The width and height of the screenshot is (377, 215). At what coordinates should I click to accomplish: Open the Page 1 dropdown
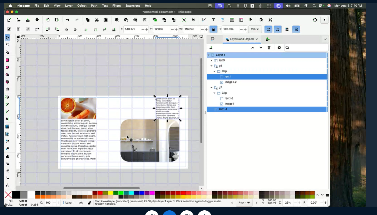(x=244, y=203)
